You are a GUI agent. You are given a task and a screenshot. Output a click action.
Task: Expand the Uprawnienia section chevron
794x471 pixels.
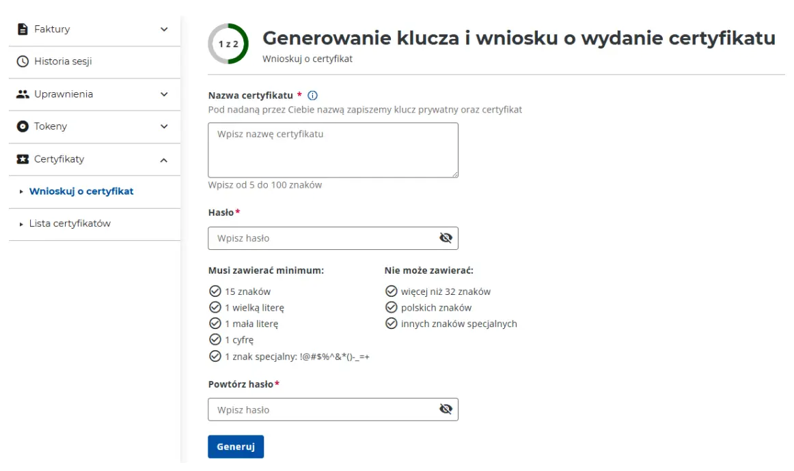[x=164, y=94]
